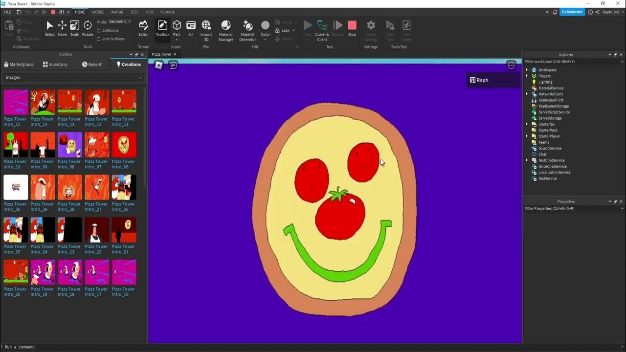The image size is (626, 352).
Task: Toggle the Join Surfaces checkbox
Action: coord(99,39)
